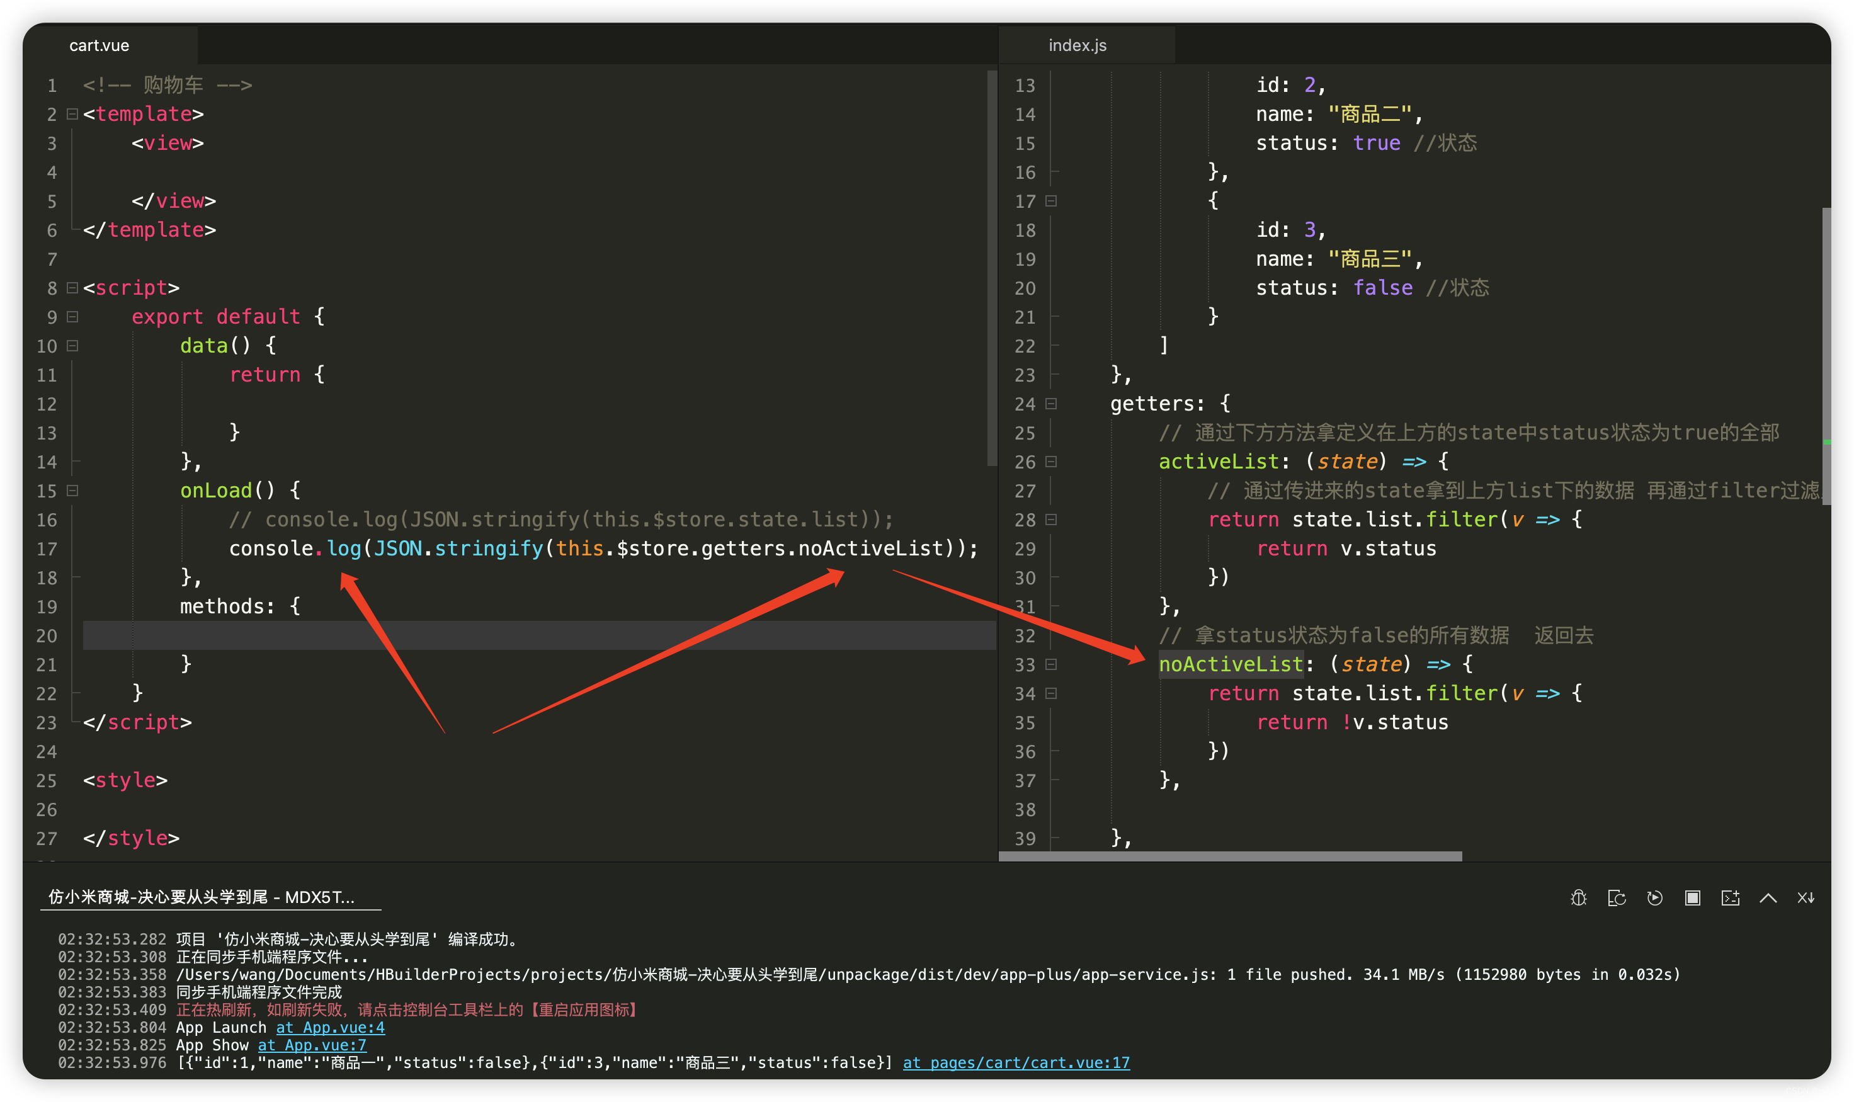Fold the onLoad function on line 15

click(x=73, y=490)
